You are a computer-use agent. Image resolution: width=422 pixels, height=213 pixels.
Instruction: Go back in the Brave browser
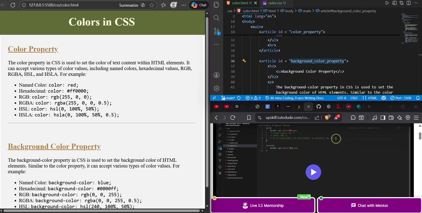[216, 118]
